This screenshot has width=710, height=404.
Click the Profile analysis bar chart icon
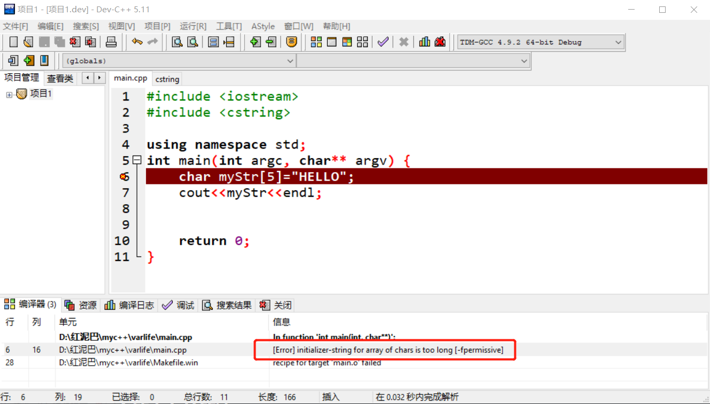425,42
